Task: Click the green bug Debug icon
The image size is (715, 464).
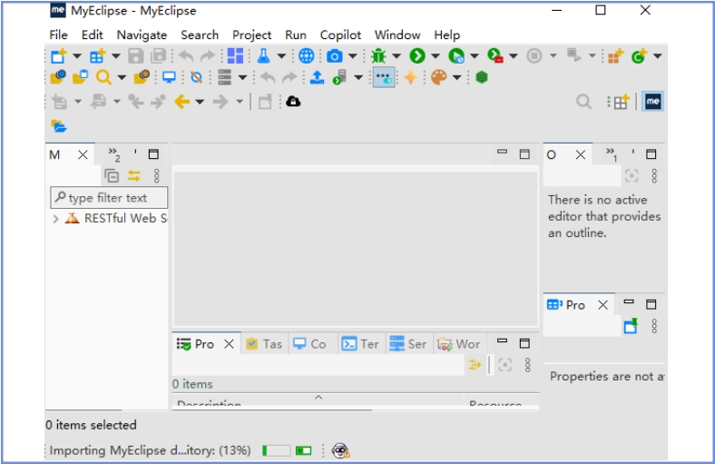Action: point(378,56)
